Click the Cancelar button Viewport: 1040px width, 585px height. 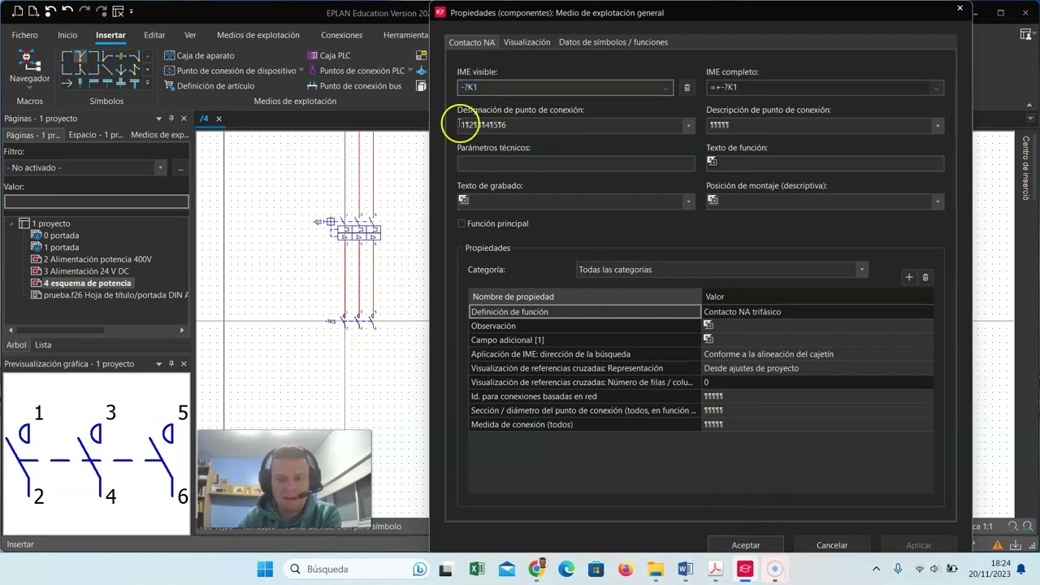point(832,545)
